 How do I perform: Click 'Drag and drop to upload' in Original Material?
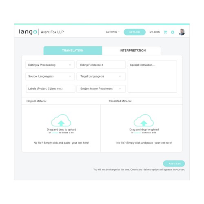pos(61,130)
